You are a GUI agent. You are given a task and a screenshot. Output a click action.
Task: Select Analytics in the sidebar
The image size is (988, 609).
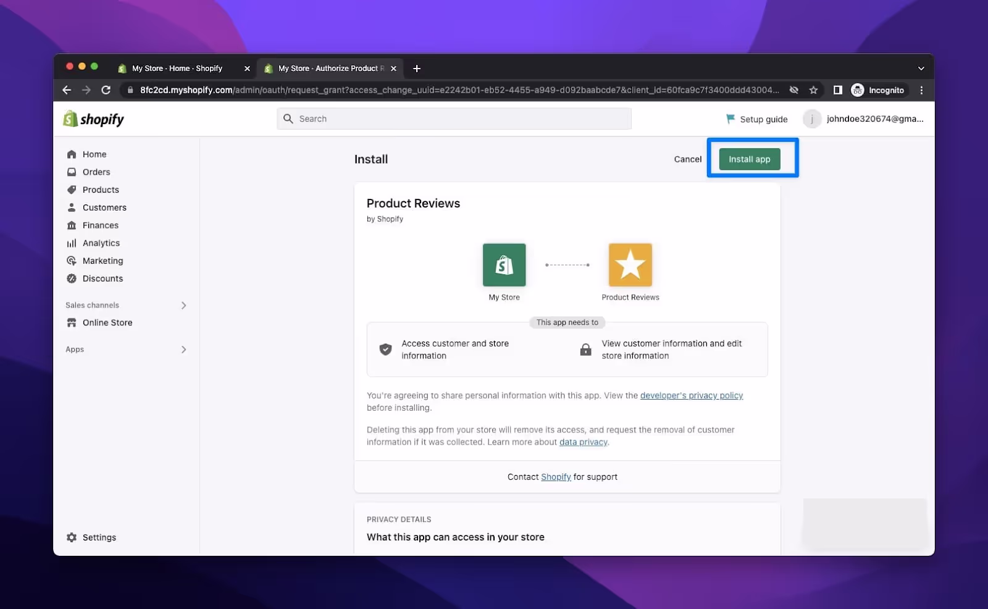101,243
